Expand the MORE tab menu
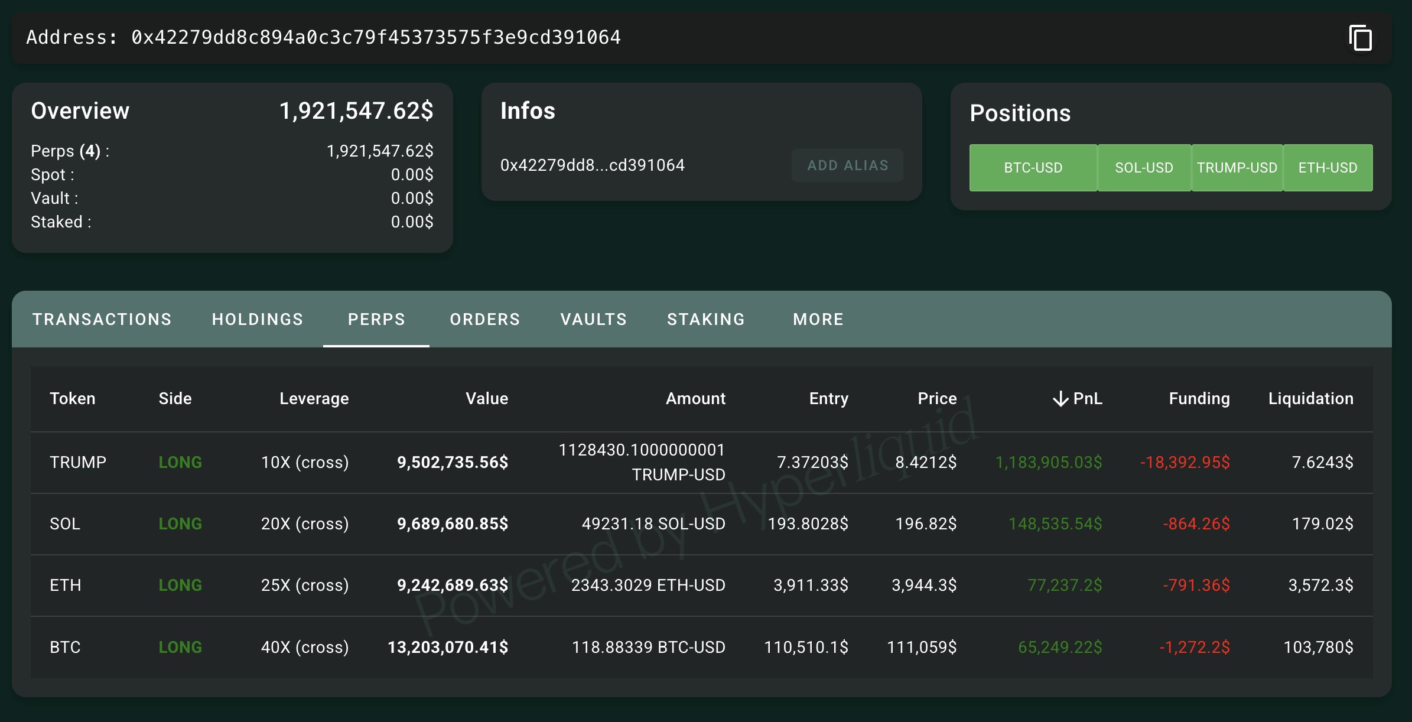Viewport: 1412px width, 722px height. click(818, 320)
